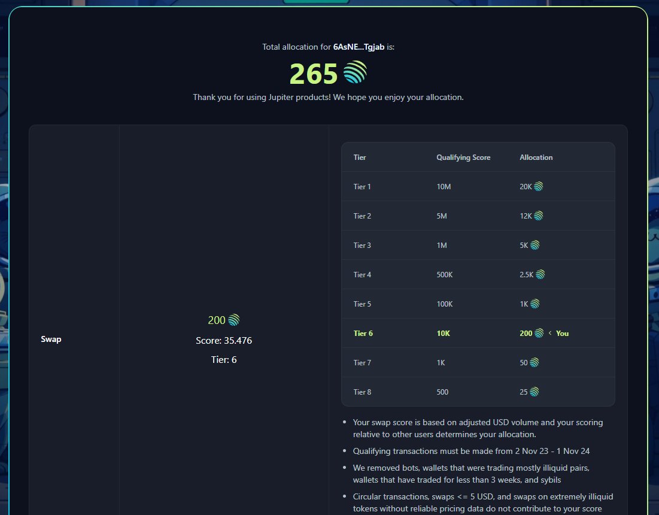Click the highlighted 10K qualifying score
Image resolution: width=659 pixels, height=515 pixels.
pos(444,334)
